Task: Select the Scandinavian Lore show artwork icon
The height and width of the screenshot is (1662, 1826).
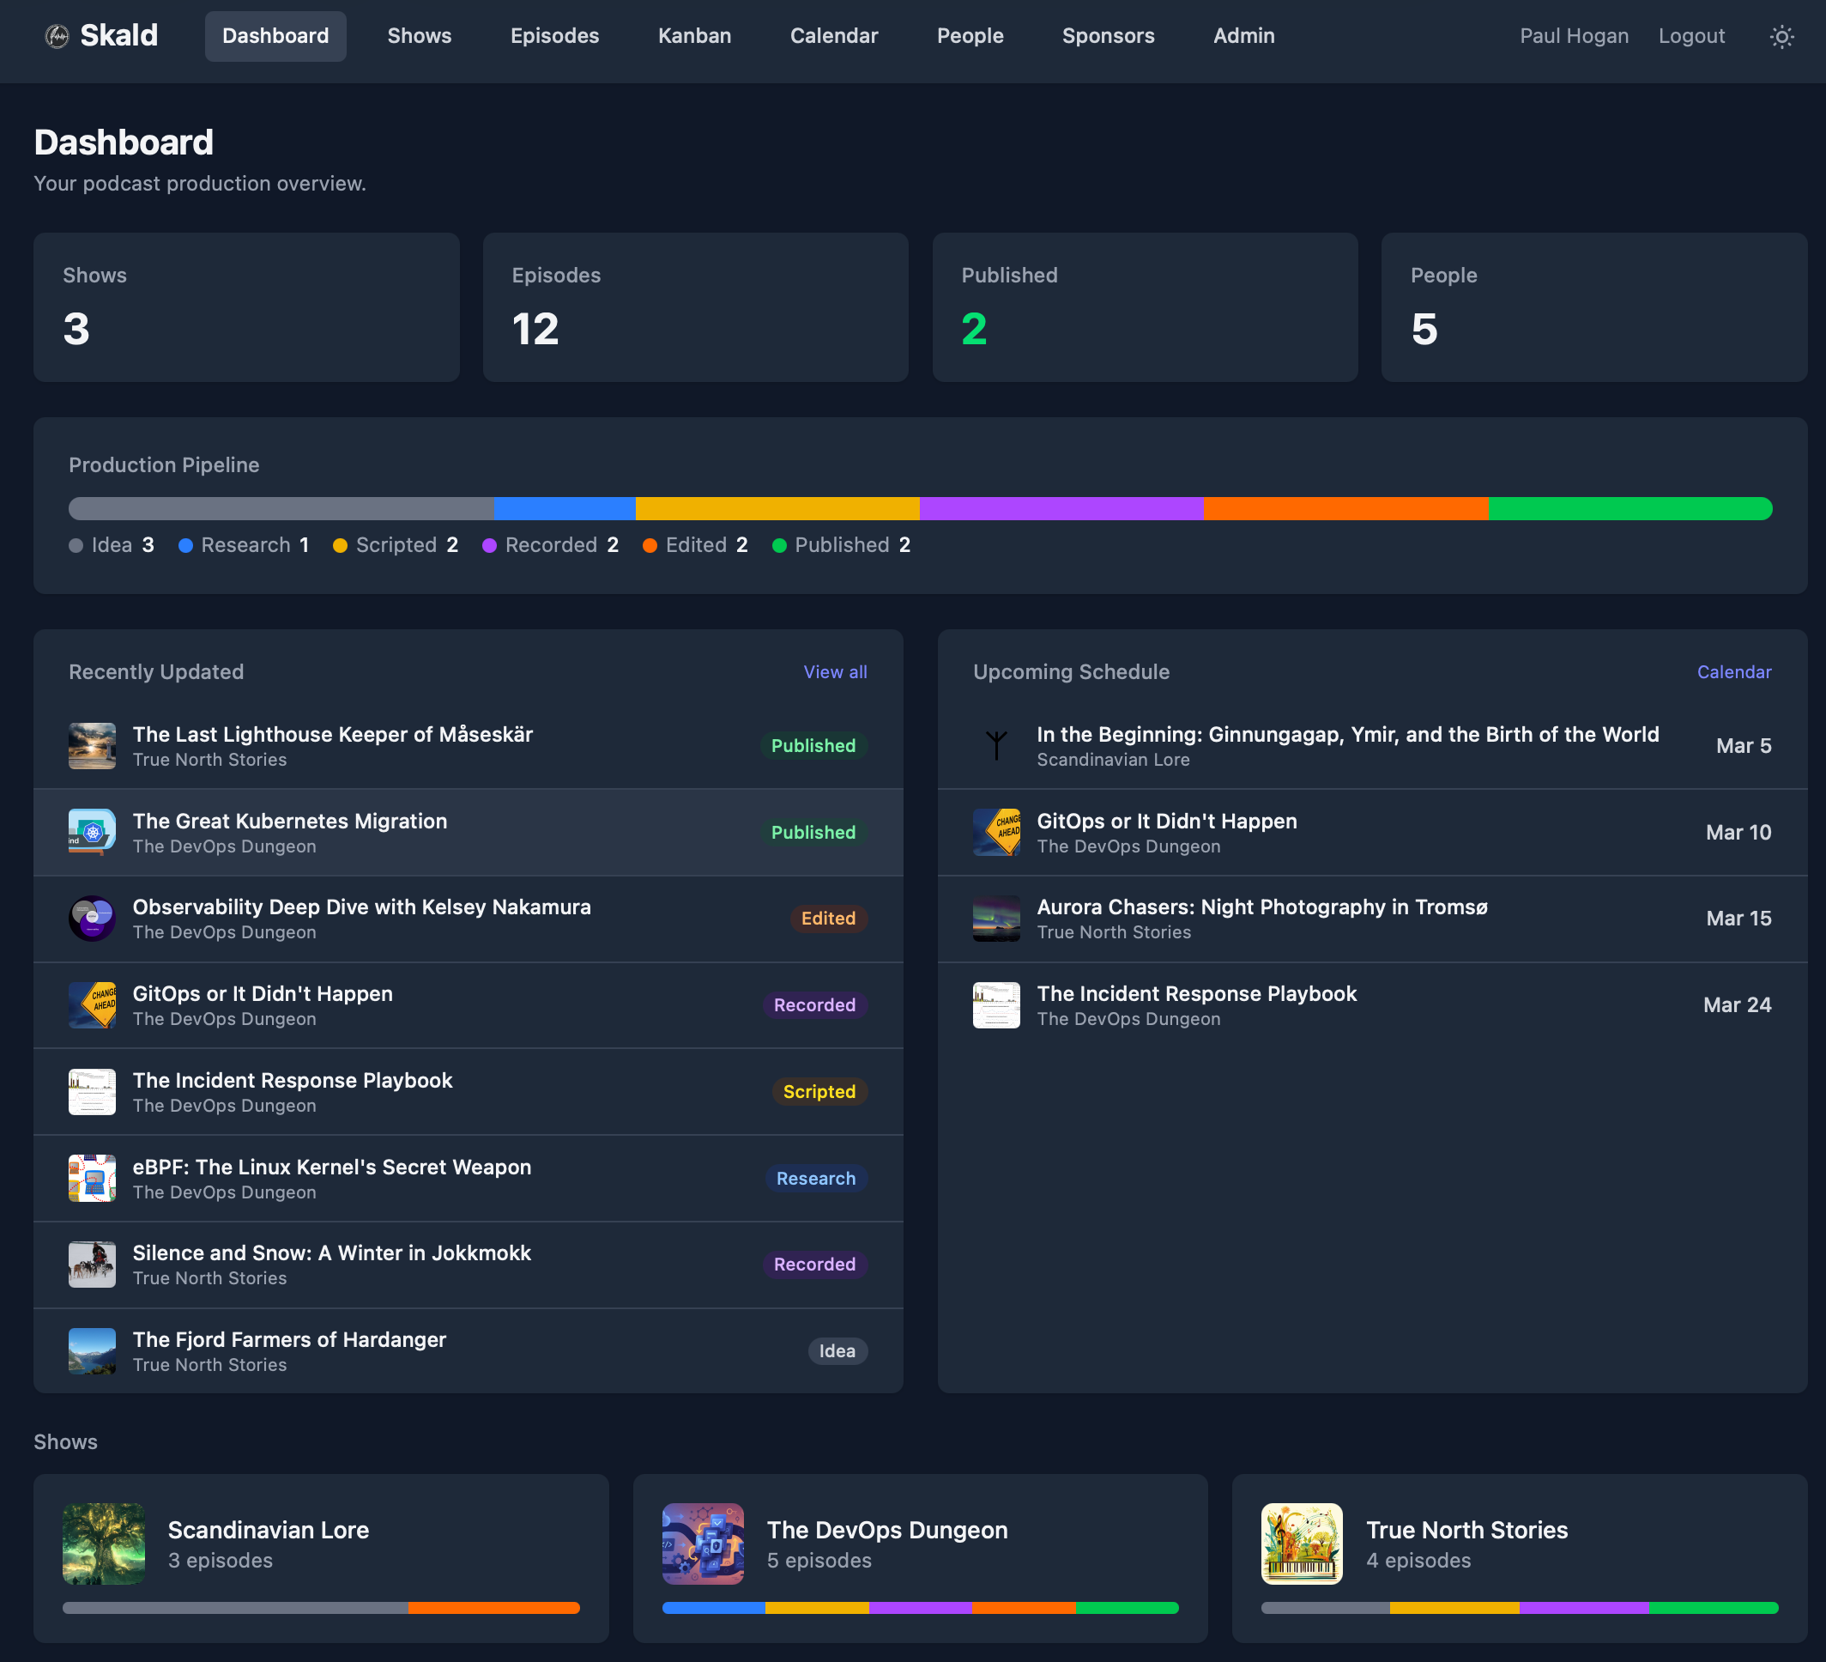Action: pyautogui.click(x=104, y=1544)
